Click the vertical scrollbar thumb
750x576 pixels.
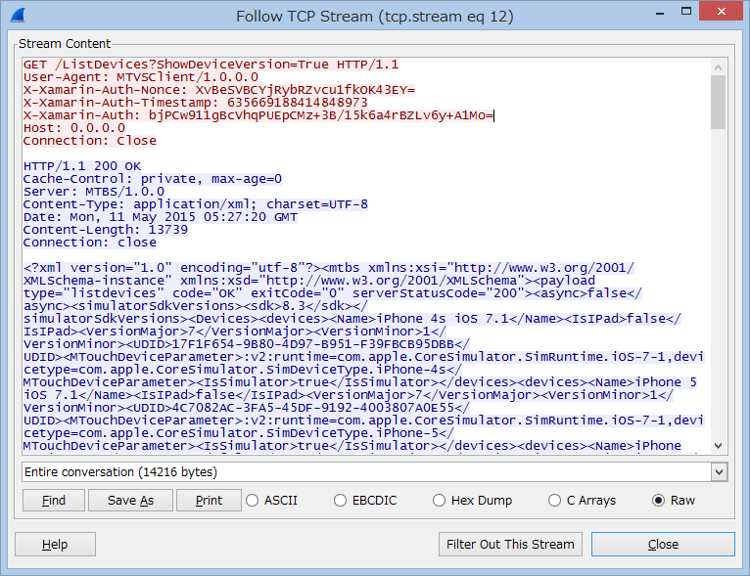pos(718,103)
